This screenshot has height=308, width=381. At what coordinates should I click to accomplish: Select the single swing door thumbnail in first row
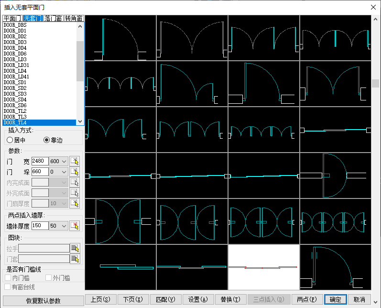click(x=120, y=38)
